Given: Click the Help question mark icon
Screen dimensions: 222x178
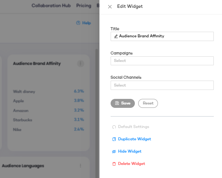Looking at the screenshot, I should (x=78, y=23).
